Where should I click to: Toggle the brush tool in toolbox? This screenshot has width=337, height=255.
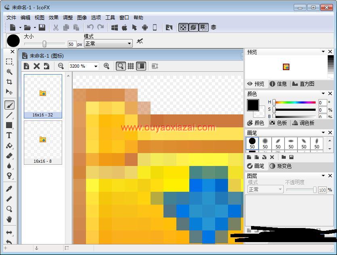(9, 105)
